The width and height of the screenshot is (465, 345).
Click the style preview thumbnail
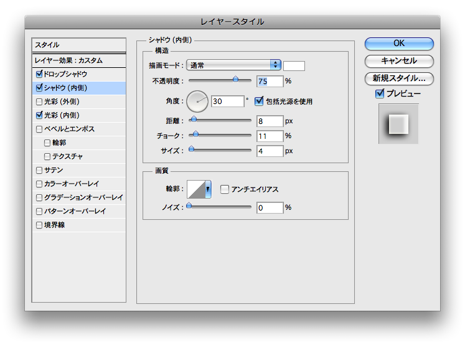click(398, 124)
